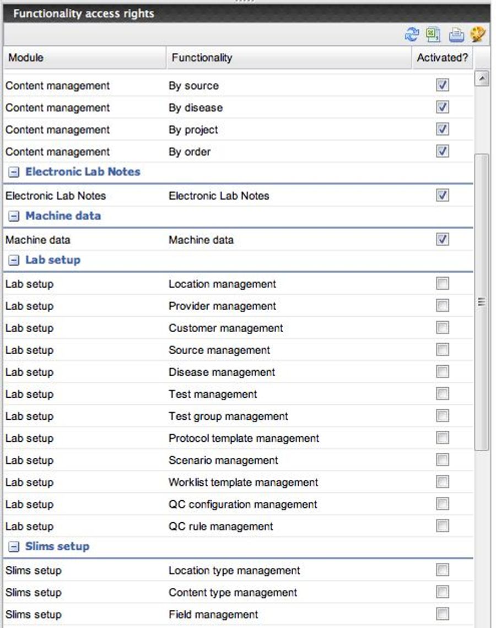496x628 pixels.
Task: Collapse the Lab setup group
Action: click(14, 259)
